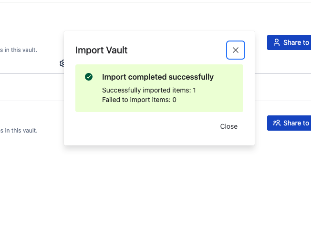Click the group-people icon on lower Share button
This screenshot has height=247, width=311.
[277, 123]
